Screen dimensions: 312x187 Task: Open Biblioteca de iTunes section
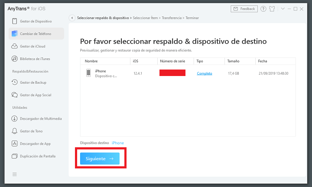[36, 59]
